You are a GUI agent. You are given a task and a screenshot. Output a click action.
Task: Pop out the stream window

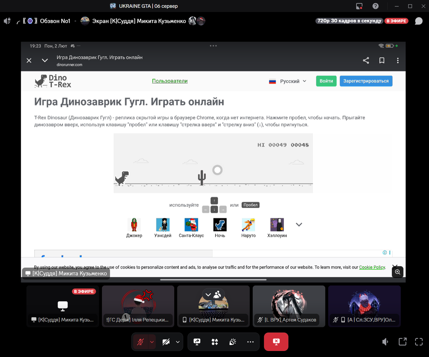(403, 342)
